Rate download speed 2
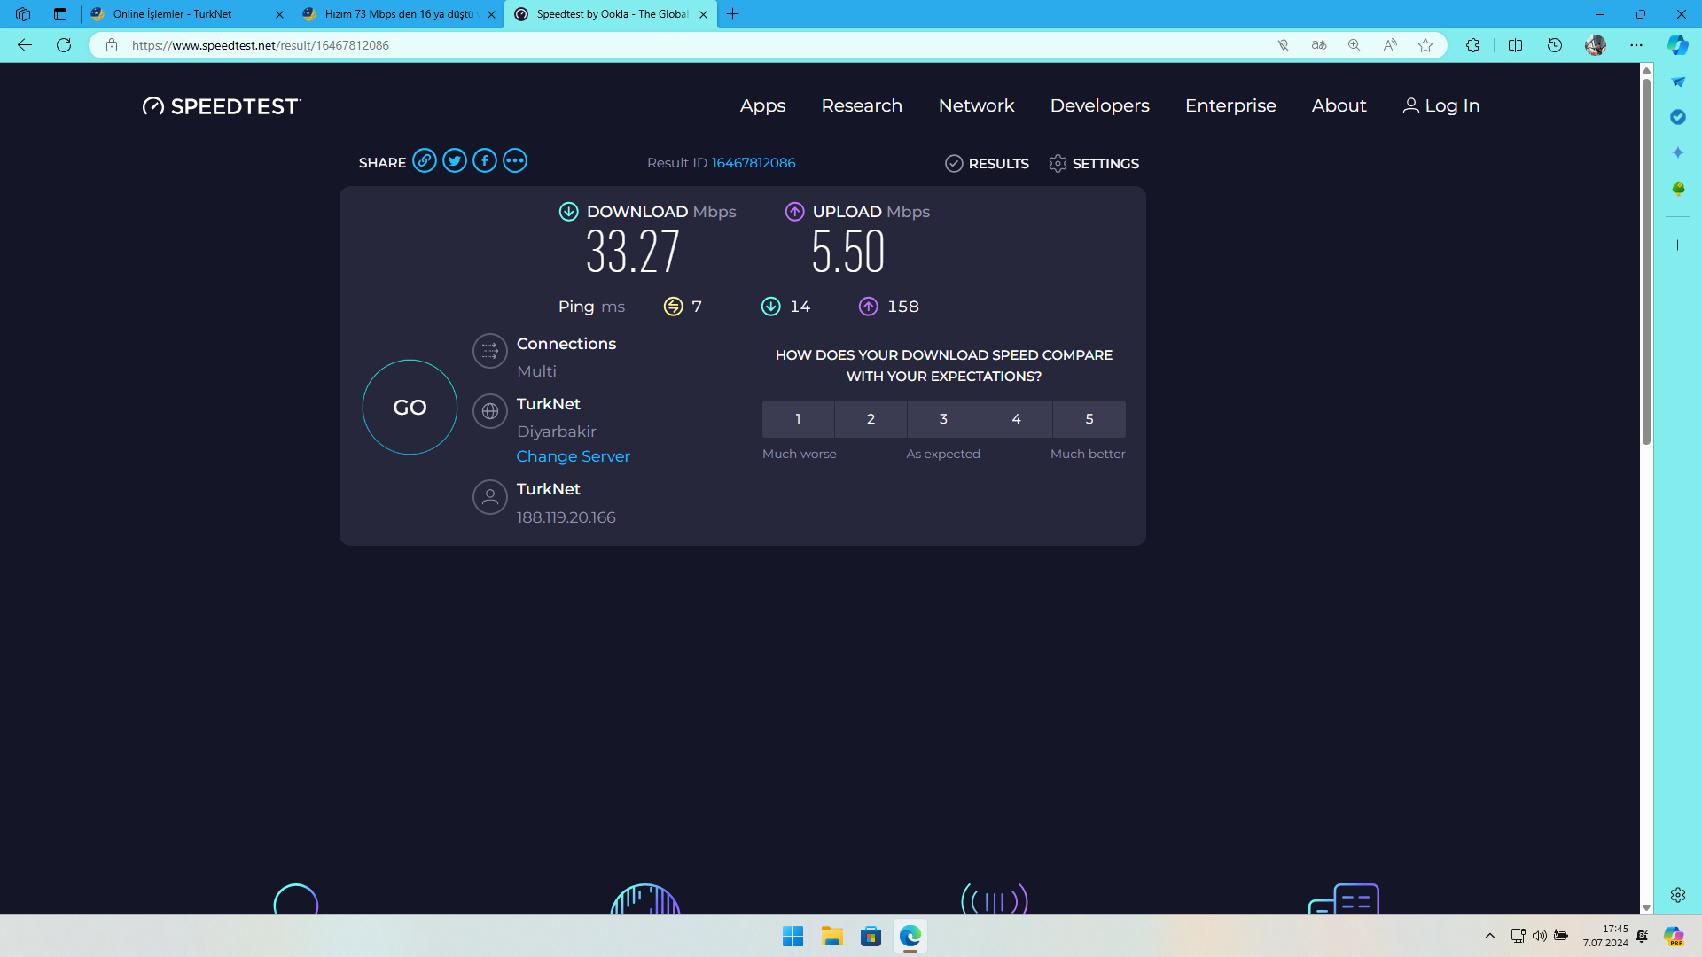 (x=871, y=419)
